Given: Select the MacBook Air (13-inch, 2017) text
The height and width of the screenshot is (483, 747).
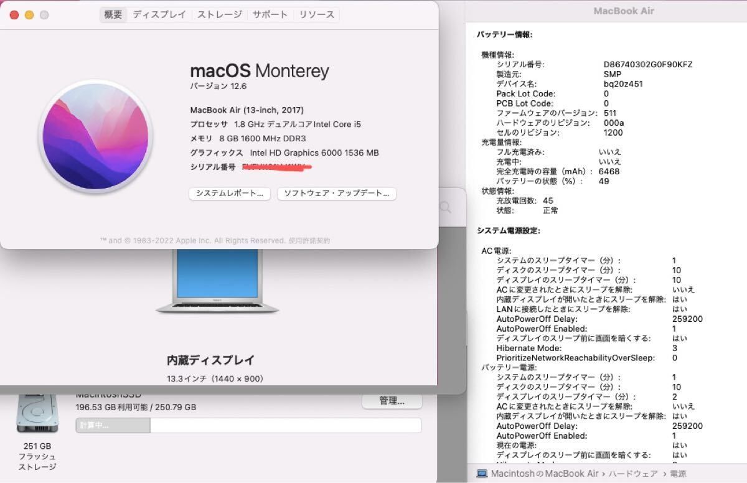Looking at the screenshot, I should click(x=247, y=110).
